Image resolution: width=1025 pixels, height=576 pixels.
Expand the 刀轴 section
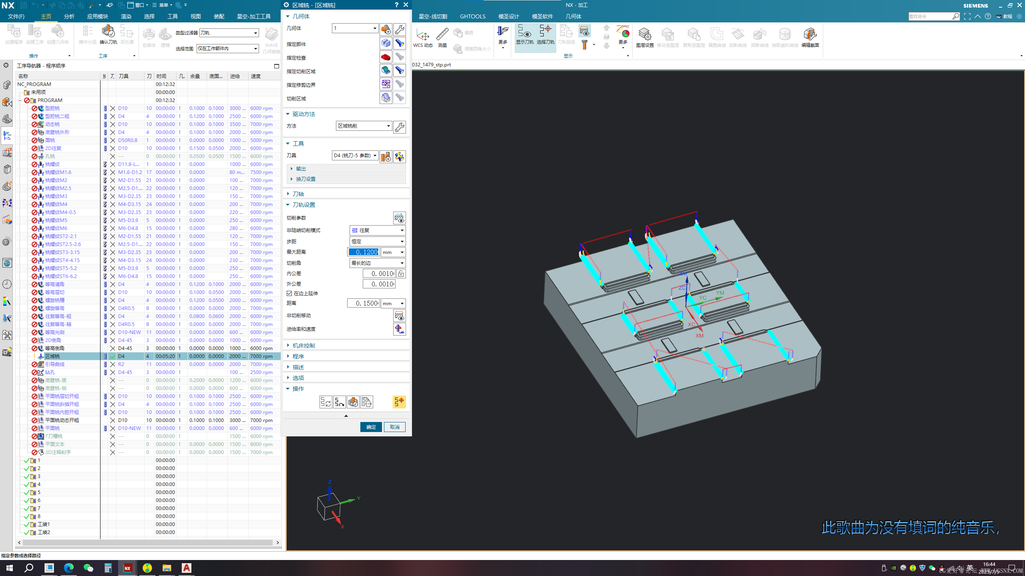(x=298, y=194)
